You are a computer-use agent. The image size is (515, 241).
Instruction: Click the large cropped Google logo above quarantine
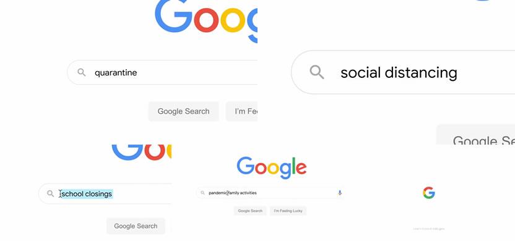pyautogui.click(x=206, y=19)
